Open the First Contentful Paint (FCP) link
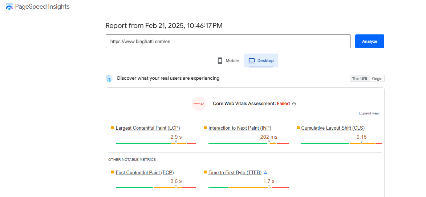The image size is (426, 197). click(145, 172)
